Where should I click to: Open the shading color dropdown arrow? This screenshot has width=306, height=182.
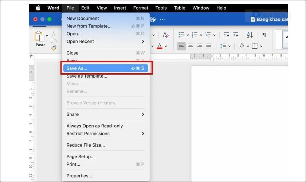coord(248,46)
